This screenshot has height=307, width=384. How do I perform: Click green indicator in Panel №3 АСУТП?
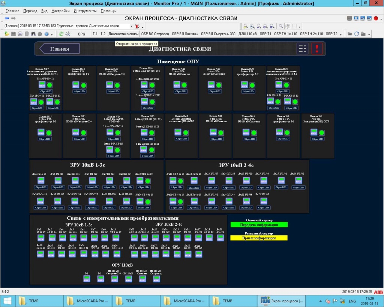tap(321, 133)
